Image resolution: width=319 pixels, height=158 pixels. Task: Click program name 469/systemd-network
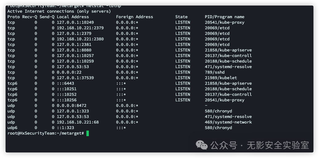(228, 122)
